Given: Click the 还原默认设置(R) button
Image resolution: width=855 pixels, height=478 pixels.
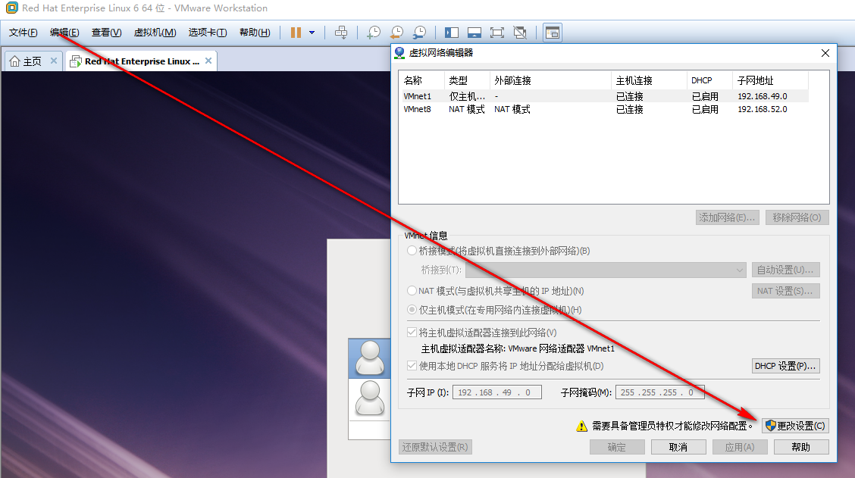Looking at the screenshot, I should tap(435, 447).
